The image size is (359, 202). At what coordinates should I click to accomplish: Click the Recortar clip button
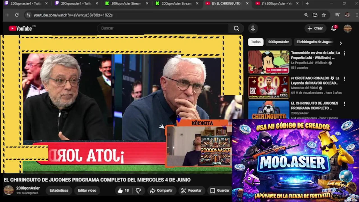click(x=191, y=190)
